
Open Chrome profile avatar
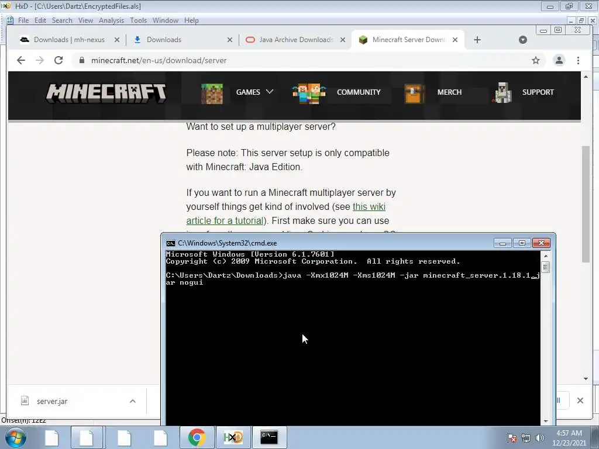coord(559,60)
